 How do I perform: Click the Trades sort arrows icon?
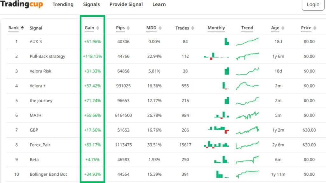coord(193,28)
